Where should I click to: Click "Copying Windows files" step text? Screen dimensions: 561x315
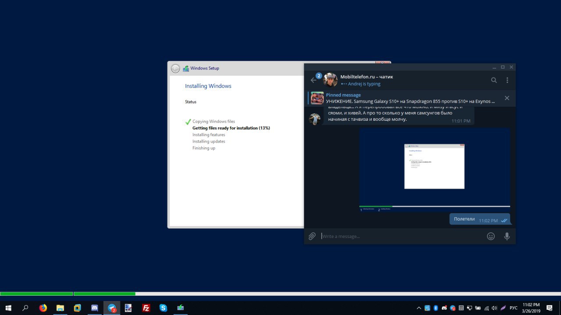pyautogui.click(x=213, y=121)
